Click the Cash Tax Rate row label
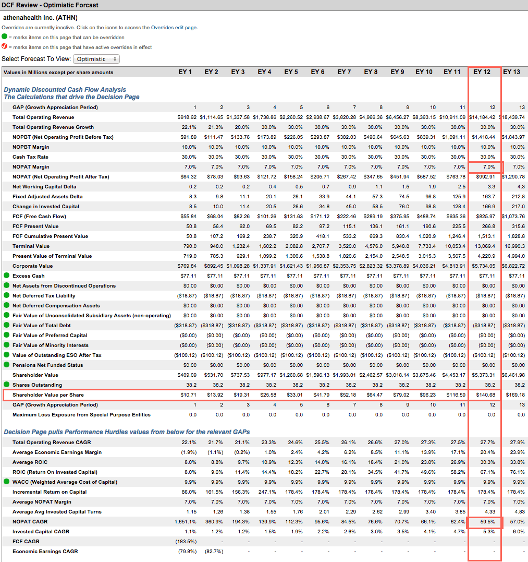The height and width of the screenshot is (562, 528). (x=30, y=157)
